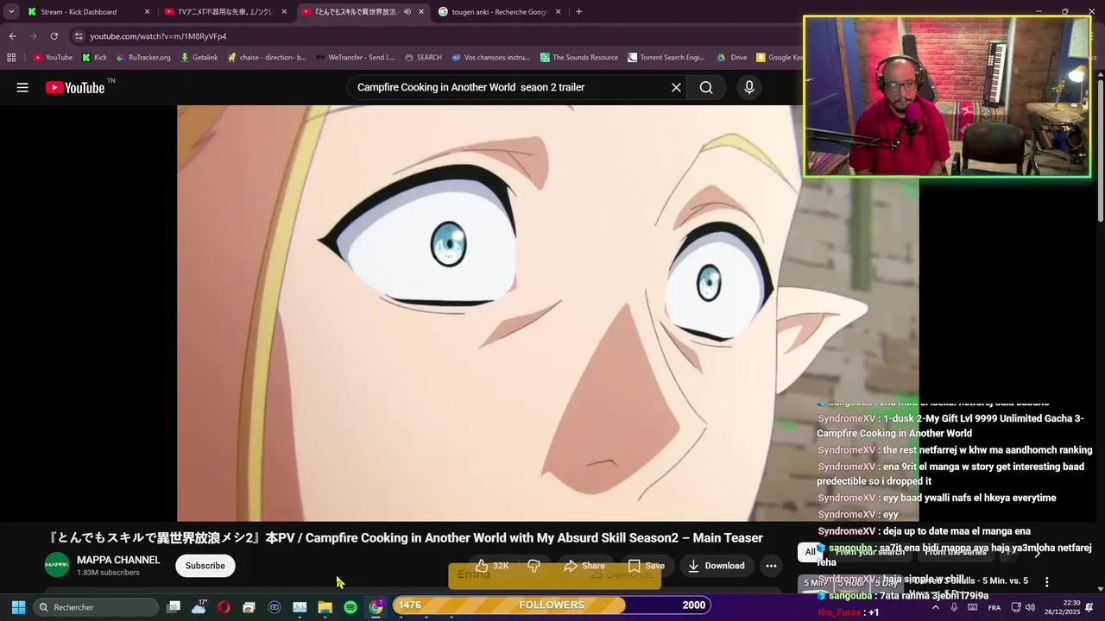The width and height of the screenshot is (1105, 621).
Task: Save the video to a playlist
Action: 646,566
